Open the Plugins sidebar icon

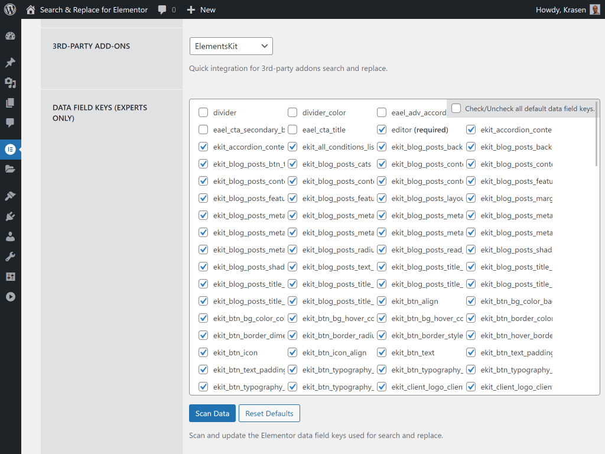point(11,216)
